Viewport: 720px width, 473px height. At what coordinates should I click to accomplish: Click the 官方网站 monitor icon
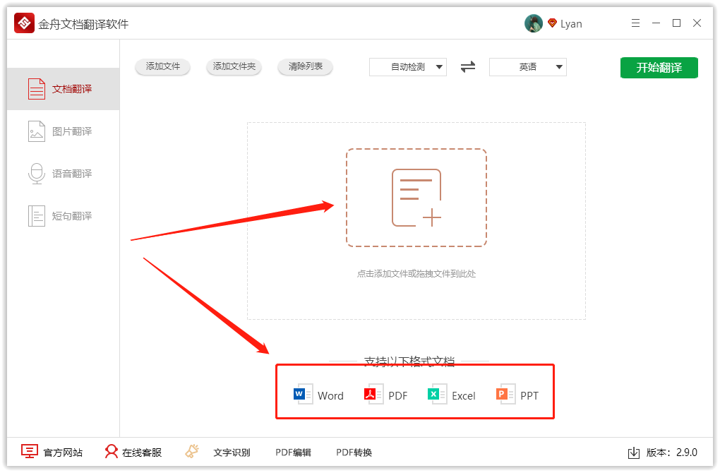pyautogui.click(x=30, y=451)
